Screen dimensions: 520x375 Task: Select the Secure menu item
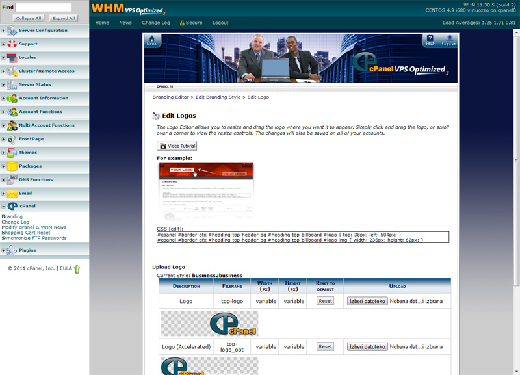click(191, 23)
